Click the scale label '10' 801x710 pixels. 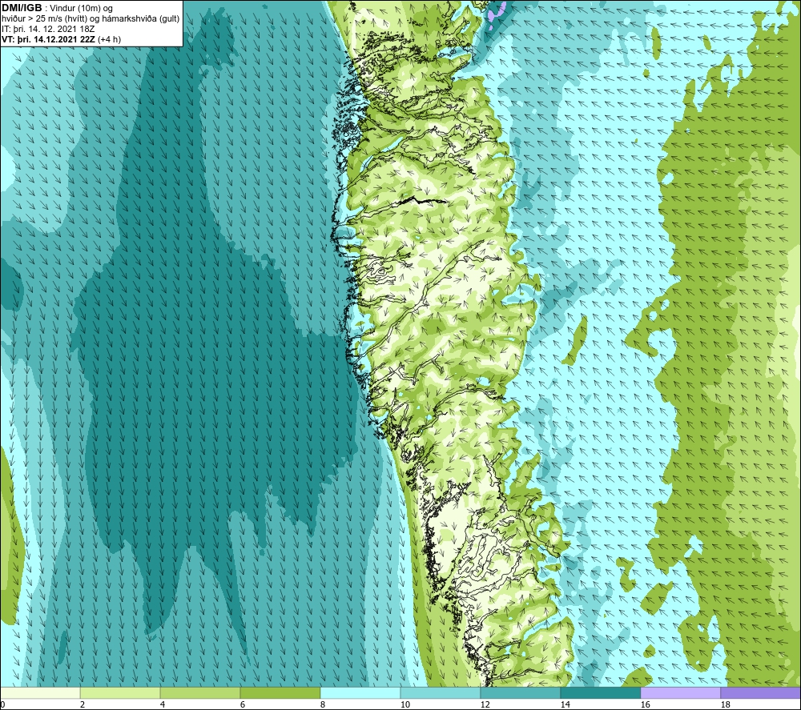[x=405, y=705]
